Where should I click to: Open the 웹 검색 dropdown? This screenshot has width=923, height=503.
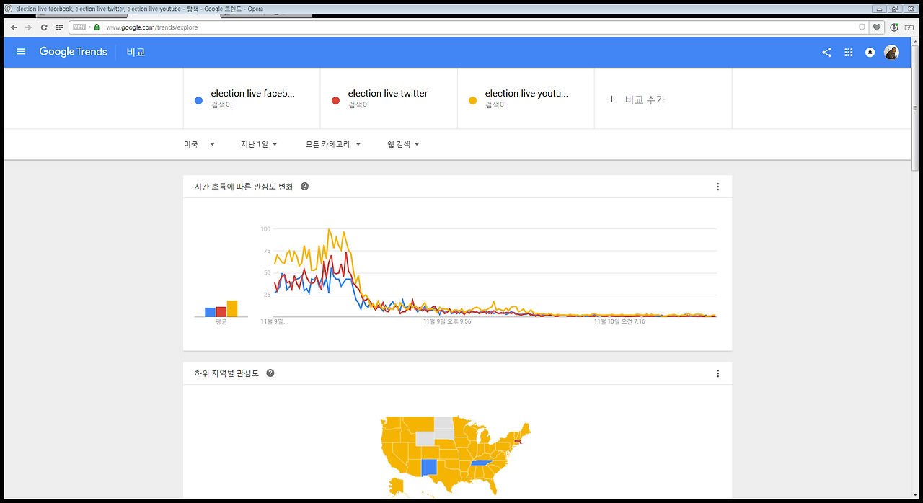tap(402, 143)
